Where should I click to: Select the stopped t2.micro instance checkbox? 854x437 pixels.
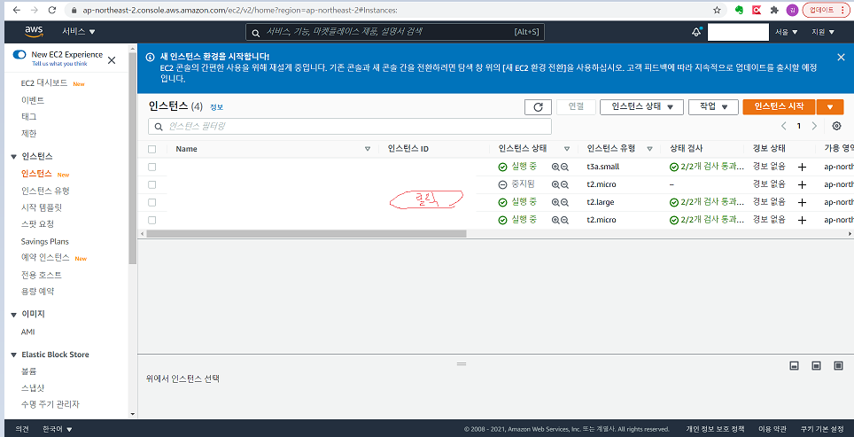152,184
